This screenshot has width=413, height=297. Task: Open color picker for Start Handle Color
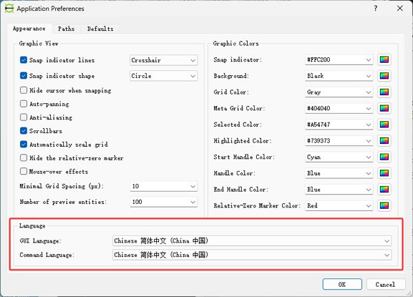(x=384, y=157)
